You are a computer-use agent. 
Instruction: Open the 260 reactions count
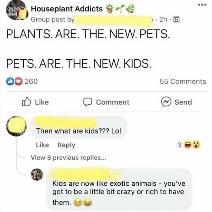[31, 81]
